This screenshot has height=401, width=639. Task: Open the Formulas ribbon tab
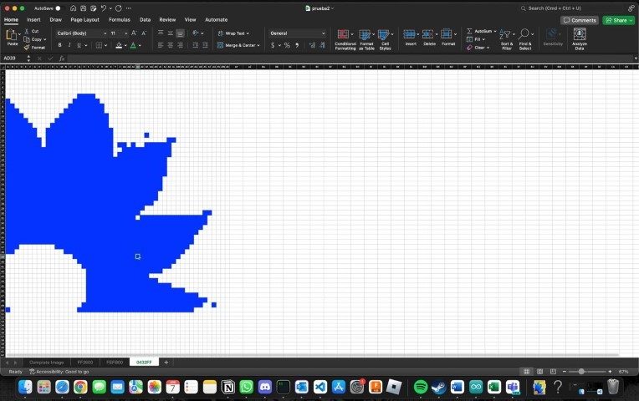120,19
